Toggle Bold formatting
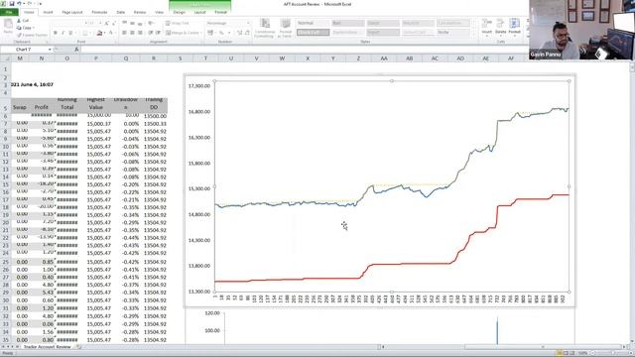The height and width of the screenshot is (357, 635). (x=56, y=33)
